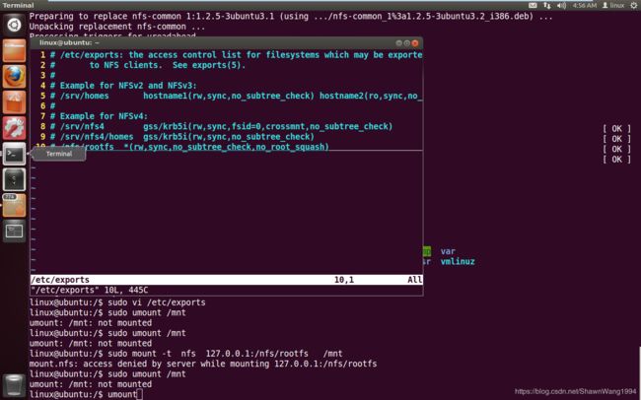The height and width of the screenshot is (400, 641).
Task: Open the mail envelope indicator
Action: click(533, 5)
